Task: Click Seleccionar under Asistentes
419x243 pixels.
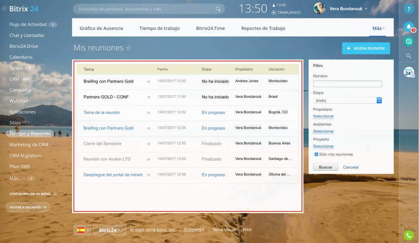Action: click(323, 131)
